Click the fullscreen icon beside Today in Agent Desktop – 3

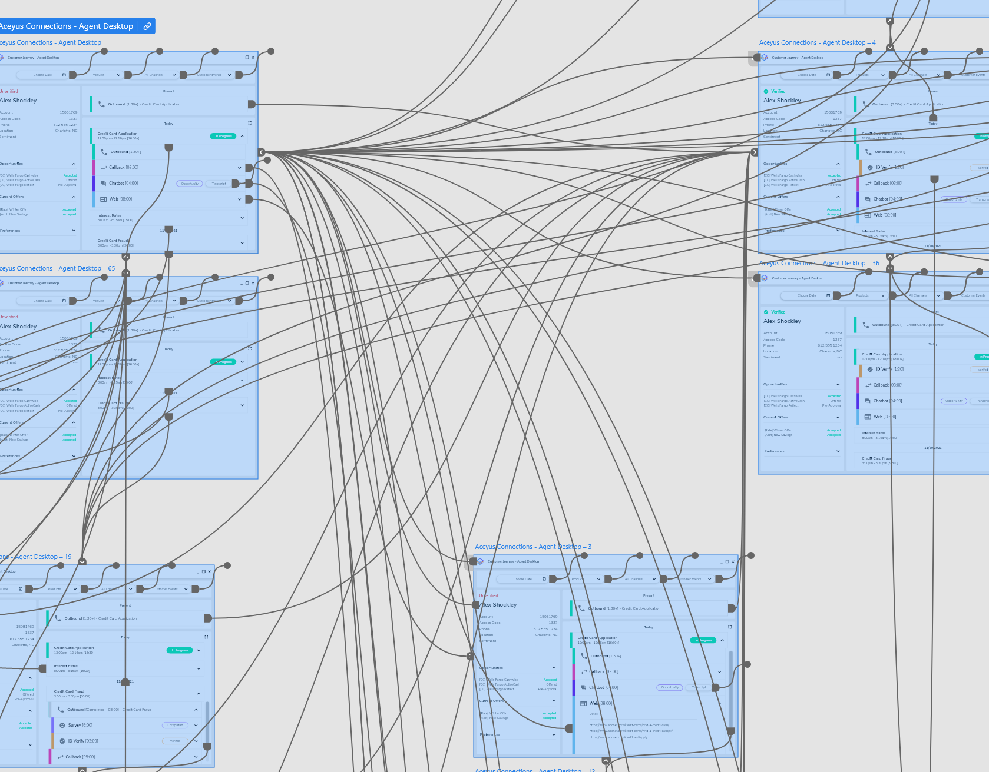click(730, 627)
